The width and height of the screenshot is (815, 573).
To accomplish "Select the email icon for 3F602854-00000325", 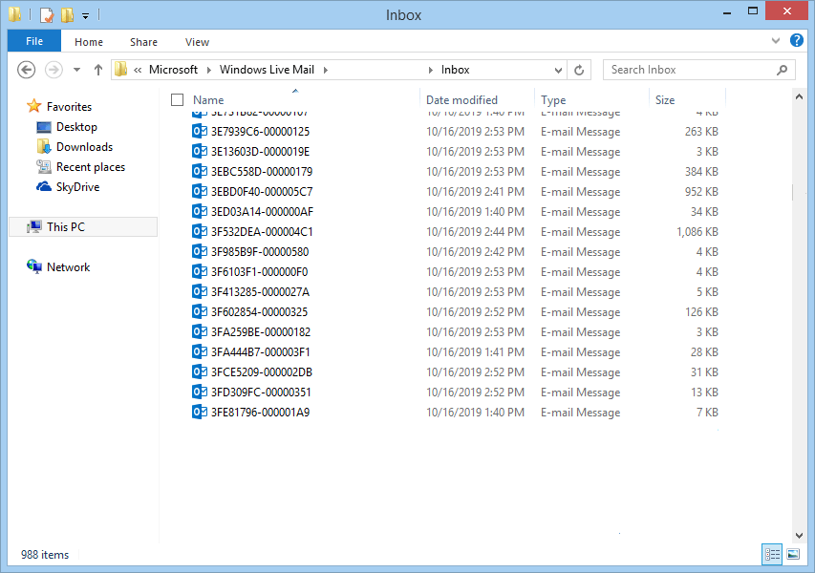I will click(x=200, y=311).
